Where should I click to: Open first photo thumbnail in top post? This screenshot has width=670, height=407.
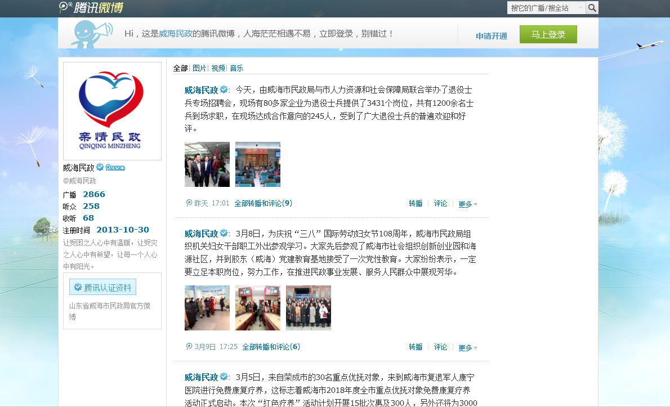pyautogui.click(x=207, y=164)
